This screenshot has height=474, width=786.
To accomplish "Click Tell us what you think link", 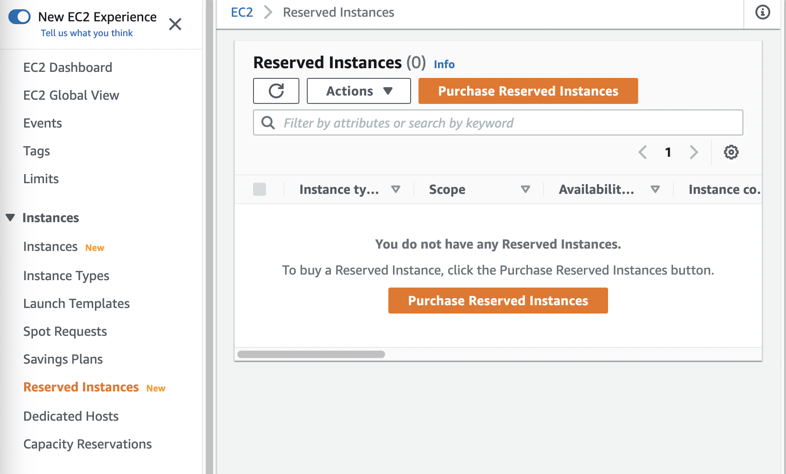I will coord(87,33).
